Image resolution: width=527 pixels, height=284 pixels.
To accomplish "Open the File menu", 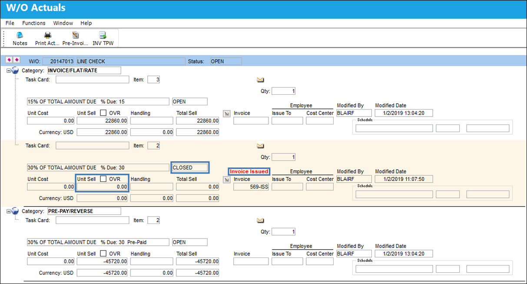I will point(10,23).
